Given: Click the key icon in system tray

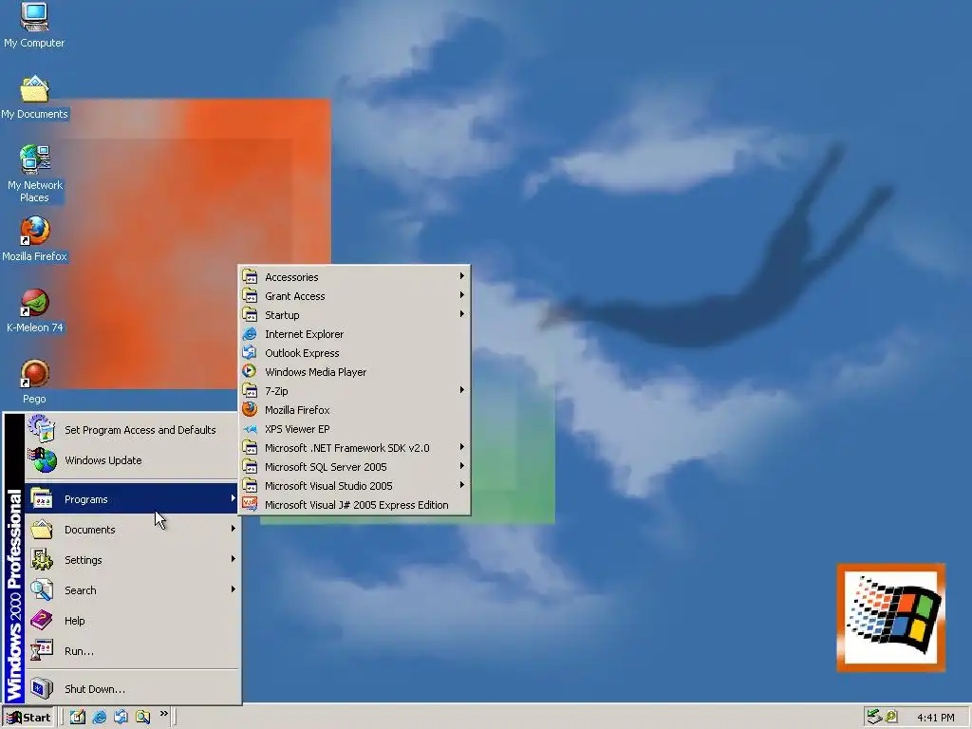Looking at the screenshot, I should (x=891, y=717).
